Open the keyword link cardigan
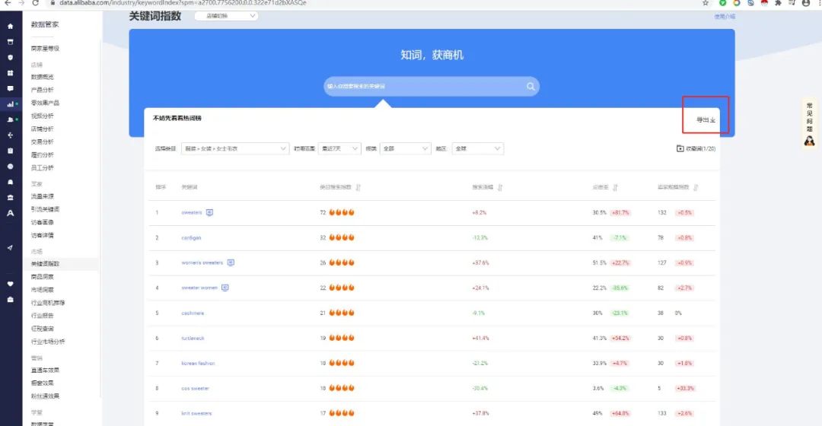Viewport: 822px width, 426px height. click(x=191, y=238)
